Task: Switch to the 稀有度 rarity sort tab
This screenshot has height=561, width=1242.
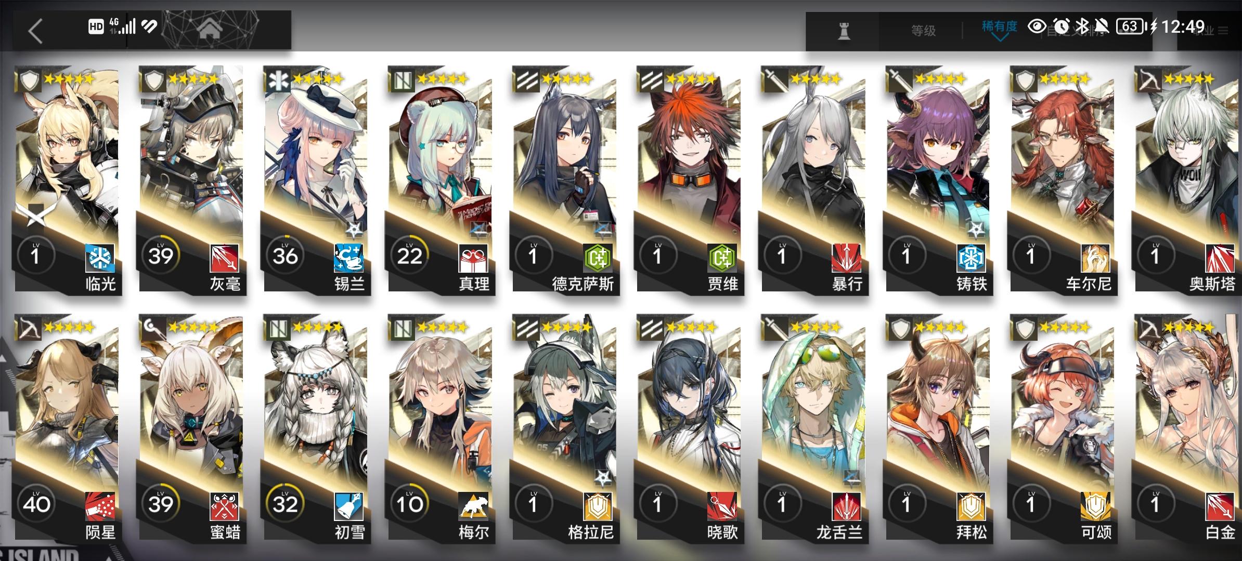Action: click(x=999, y=26)
